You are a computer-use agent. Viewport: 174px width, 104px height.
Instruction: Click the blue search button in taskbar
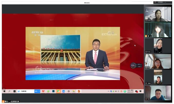(x=37, y=91)
